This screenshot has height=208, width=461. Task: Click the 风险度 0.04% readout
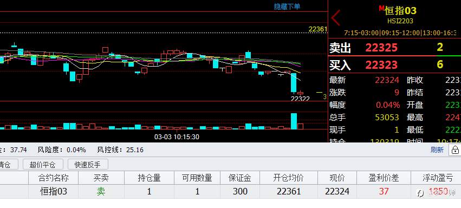pos(62,150)
